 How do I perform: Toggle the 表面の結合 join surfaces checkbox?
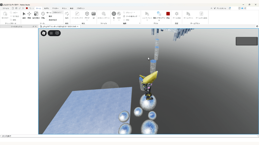pyautogui.click(x=47, y=20)
